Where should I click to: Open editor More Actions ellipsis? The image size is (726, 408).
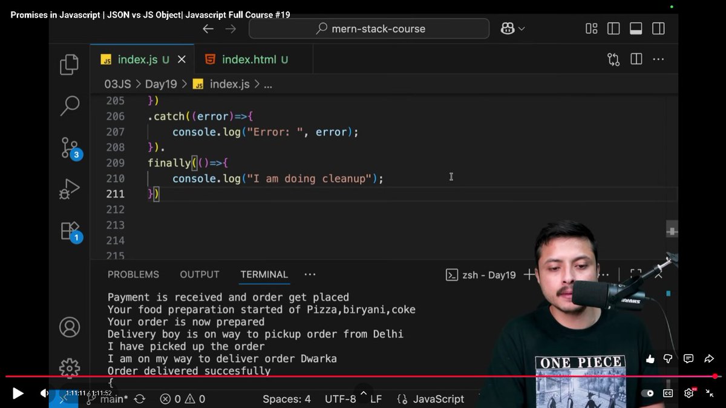pyautogui.click(x=658, y=59)
